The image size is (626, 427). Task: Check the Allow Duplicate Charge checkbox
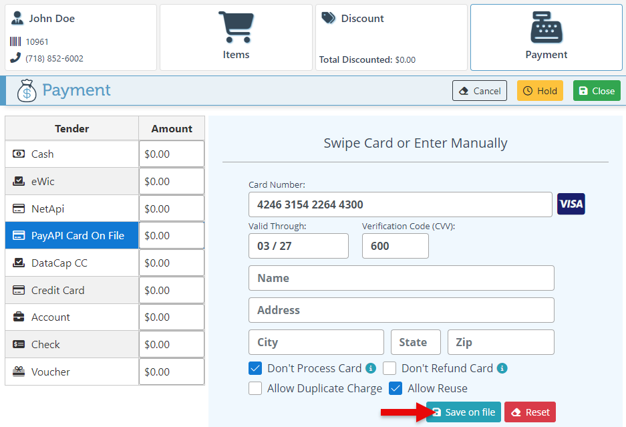tap(255, 388)
